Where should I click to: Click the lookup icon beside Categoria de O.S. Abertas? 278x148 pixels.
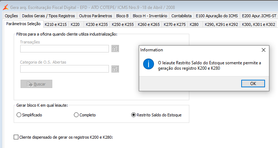115,69
